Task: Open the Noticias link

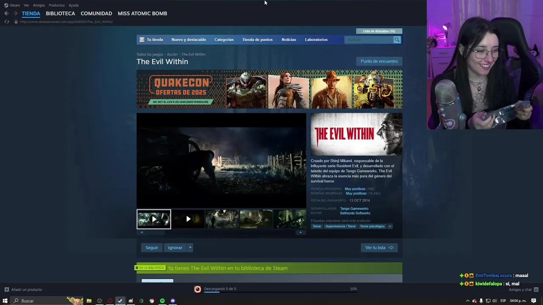Action: (x=289, y=39)
